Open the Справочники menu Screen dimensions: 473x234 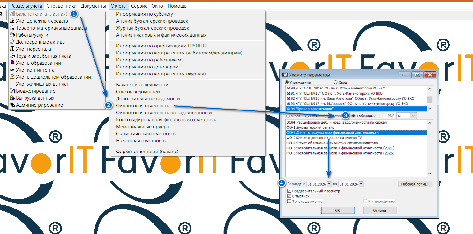click(61, 6)
